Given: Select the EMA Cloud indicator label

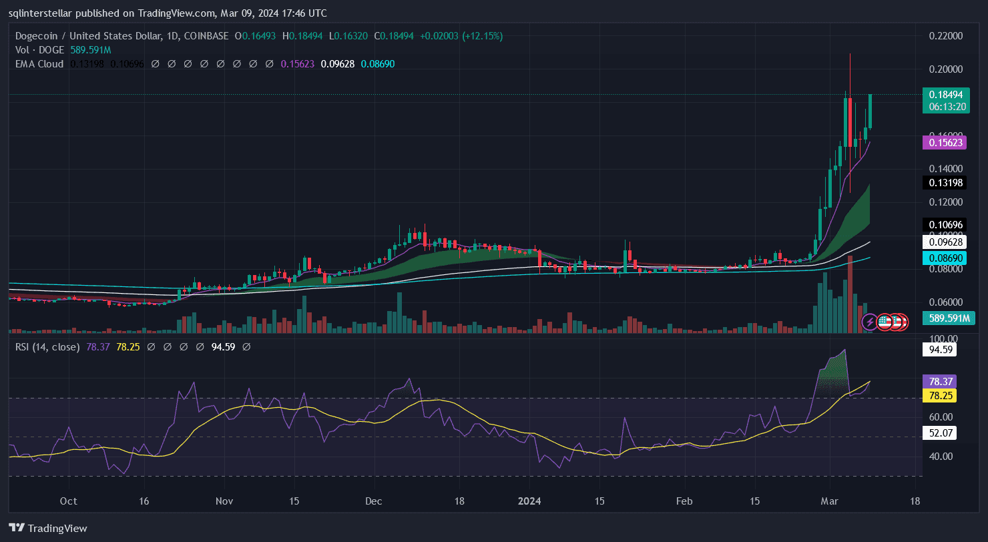Looking at the screenshot, I should click(39, 64).
